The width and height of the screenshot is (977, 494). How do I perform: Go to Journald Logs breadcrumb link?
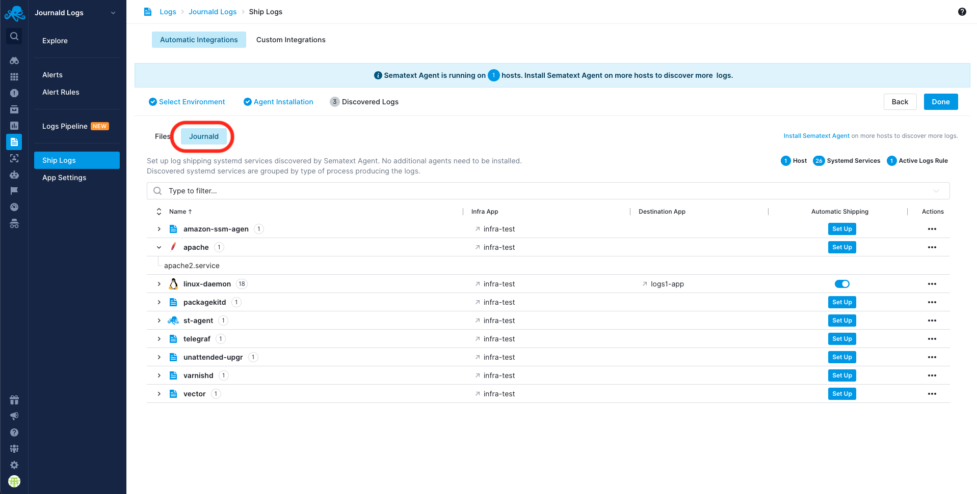(213, 12)
